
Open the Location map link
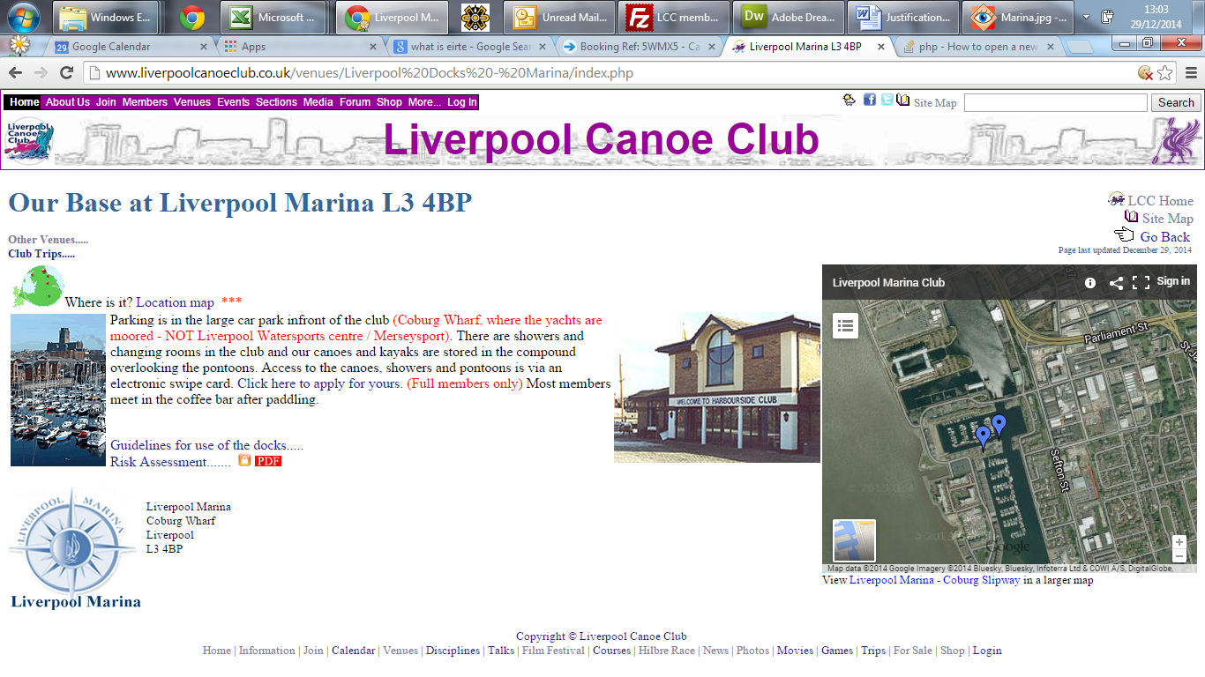(x=175, y=302)
